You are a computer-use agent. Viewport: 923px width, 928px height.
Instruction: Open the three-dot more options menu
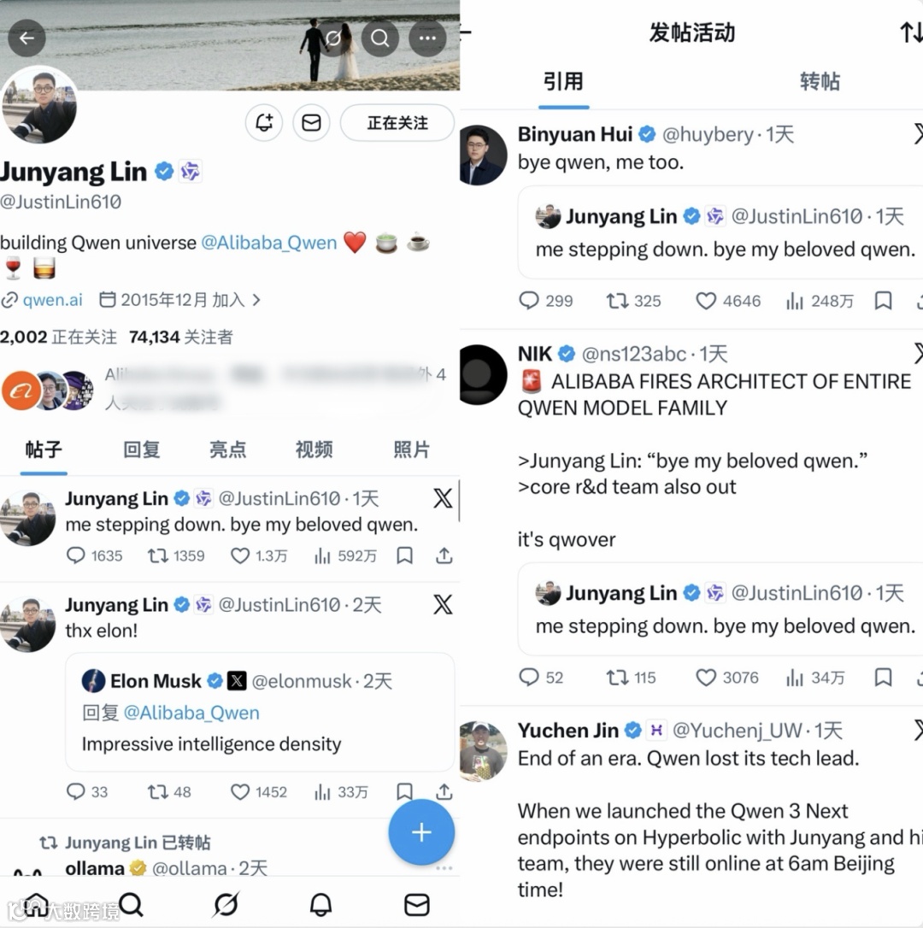(x=427, y=38)
